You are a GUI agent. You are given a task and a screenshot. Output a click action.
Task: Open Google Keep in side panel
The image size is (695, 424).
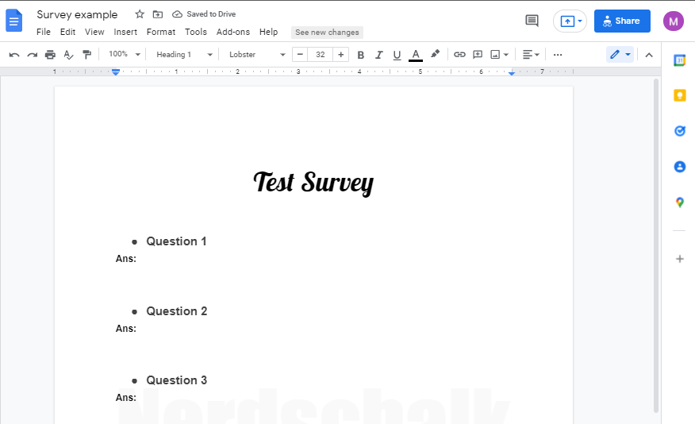pyautogui.click(x=679, y=95)
